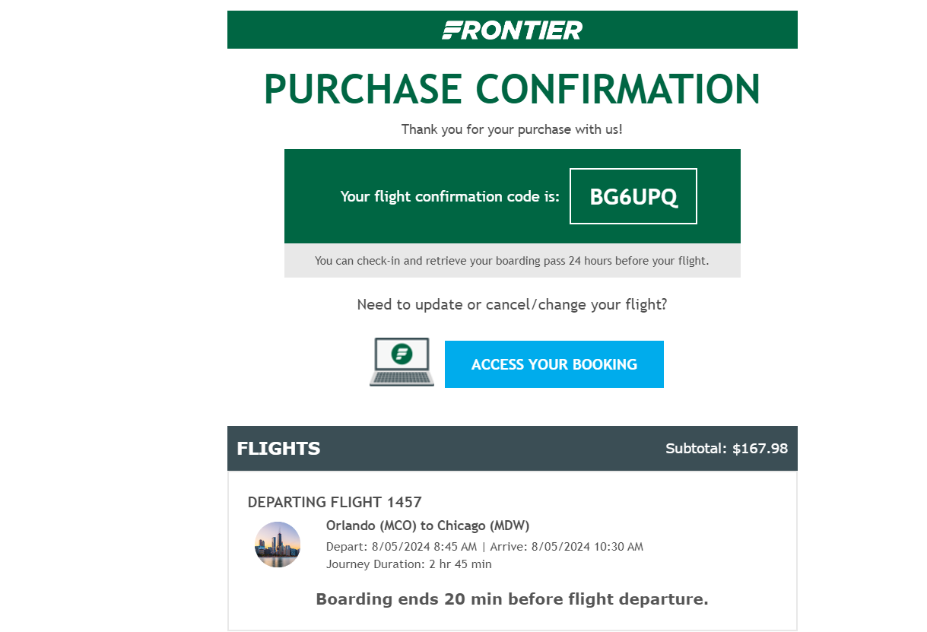
Task: Click the Purchase Confirmation heading
Action: (513, 89)
